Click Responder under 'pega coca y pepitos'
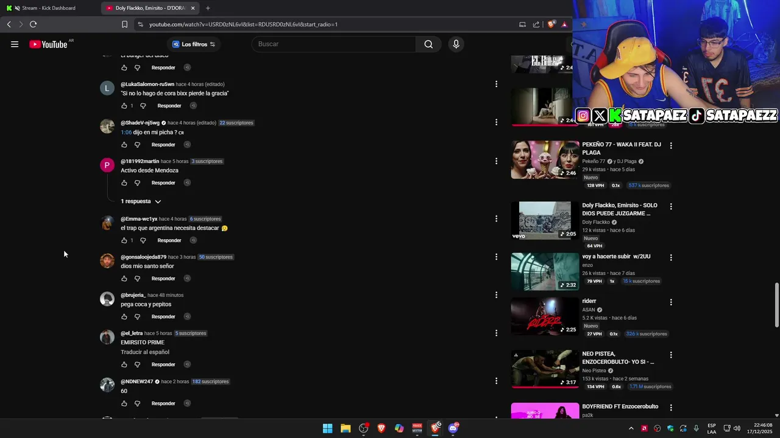 (x=163, y=317)
